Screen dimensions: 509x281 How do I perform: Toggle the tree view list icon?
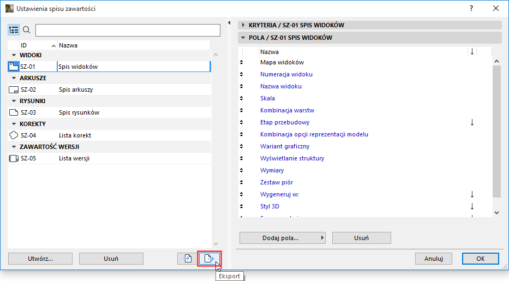[14, 30]
